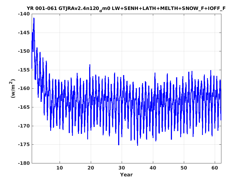Click y-axis tick label -145
This screenshot has height=183, width=244.
24,33
